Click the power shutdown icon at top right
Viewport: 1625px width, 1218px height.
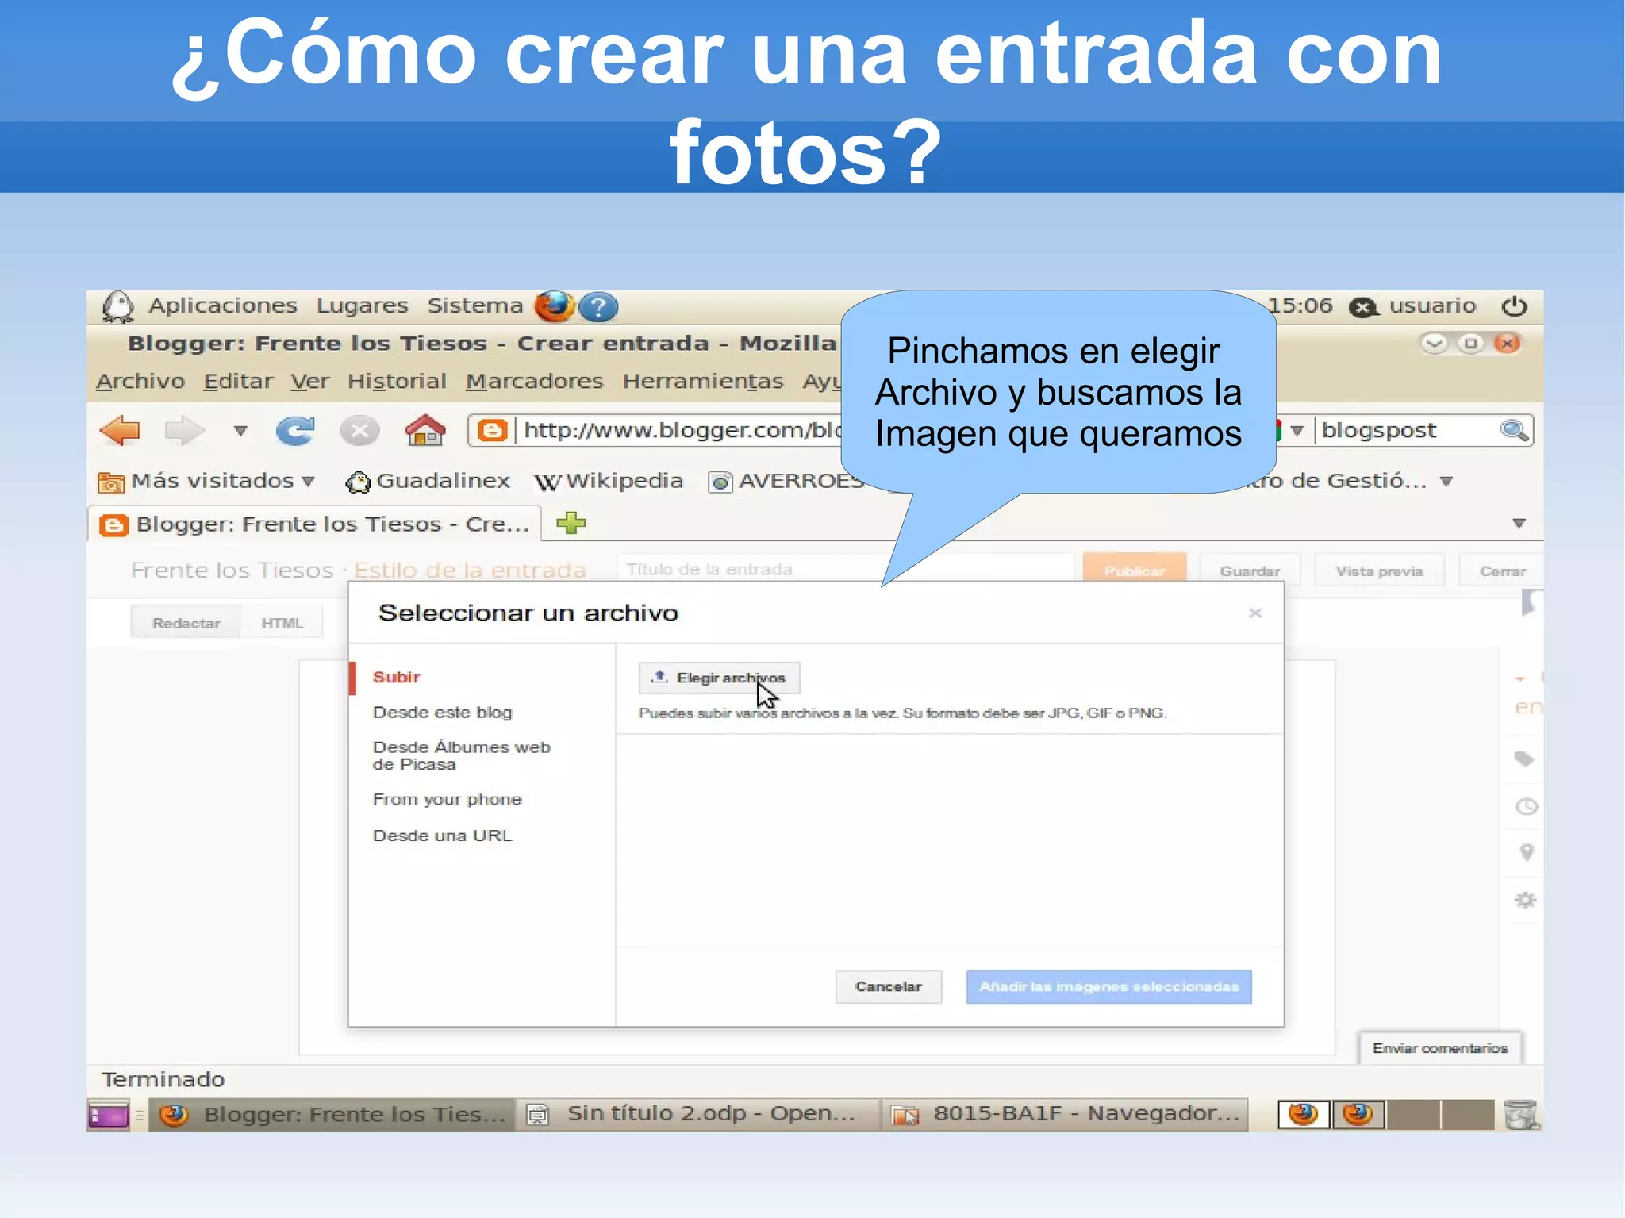pos(1514,306)
